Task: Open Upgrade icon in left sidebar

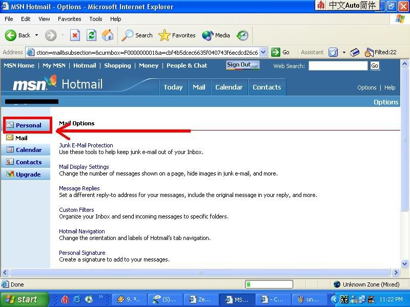Action: click(x=10, y=174)
